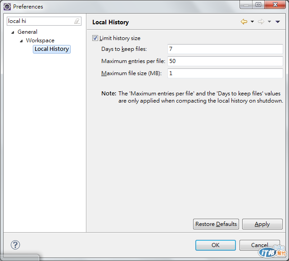Click the greyed forward arrow icon
The image size is (289, 261).
(x=261, y=22)
